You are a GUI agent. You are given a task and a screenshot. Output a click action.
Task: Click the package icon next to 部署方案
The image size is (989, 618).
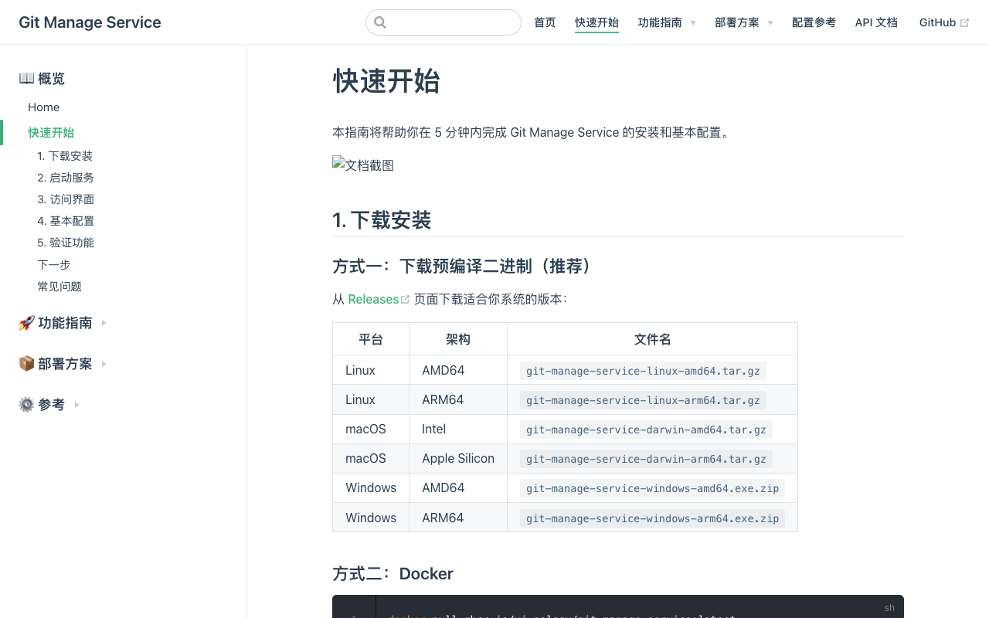pyautogui.click(x=25, y=363)
